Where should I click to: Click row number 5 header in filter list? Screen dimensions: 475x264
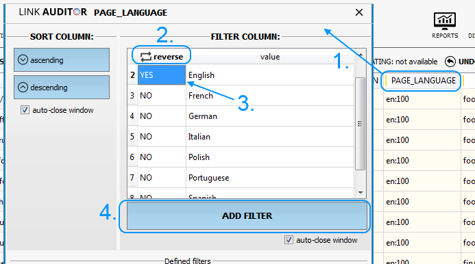pos(132,137)
